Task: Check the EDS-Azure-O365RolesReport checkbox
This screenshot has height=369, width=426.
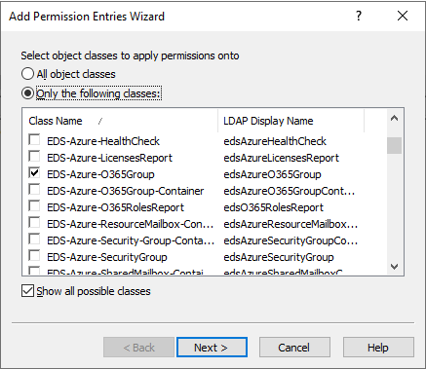Action: coord(34,206)
